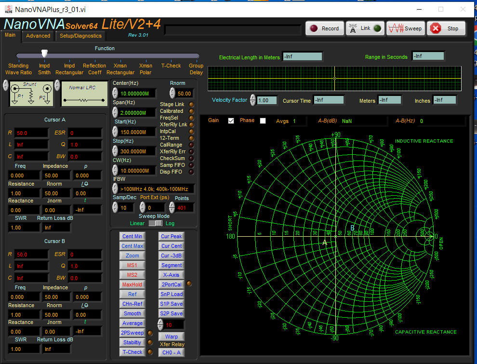Adjust the averaging count stepper above Warp

(x=160, y=325)
